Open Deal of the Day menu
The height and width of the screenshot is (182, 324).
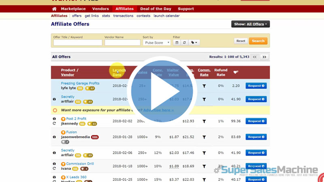coord(156,9)
